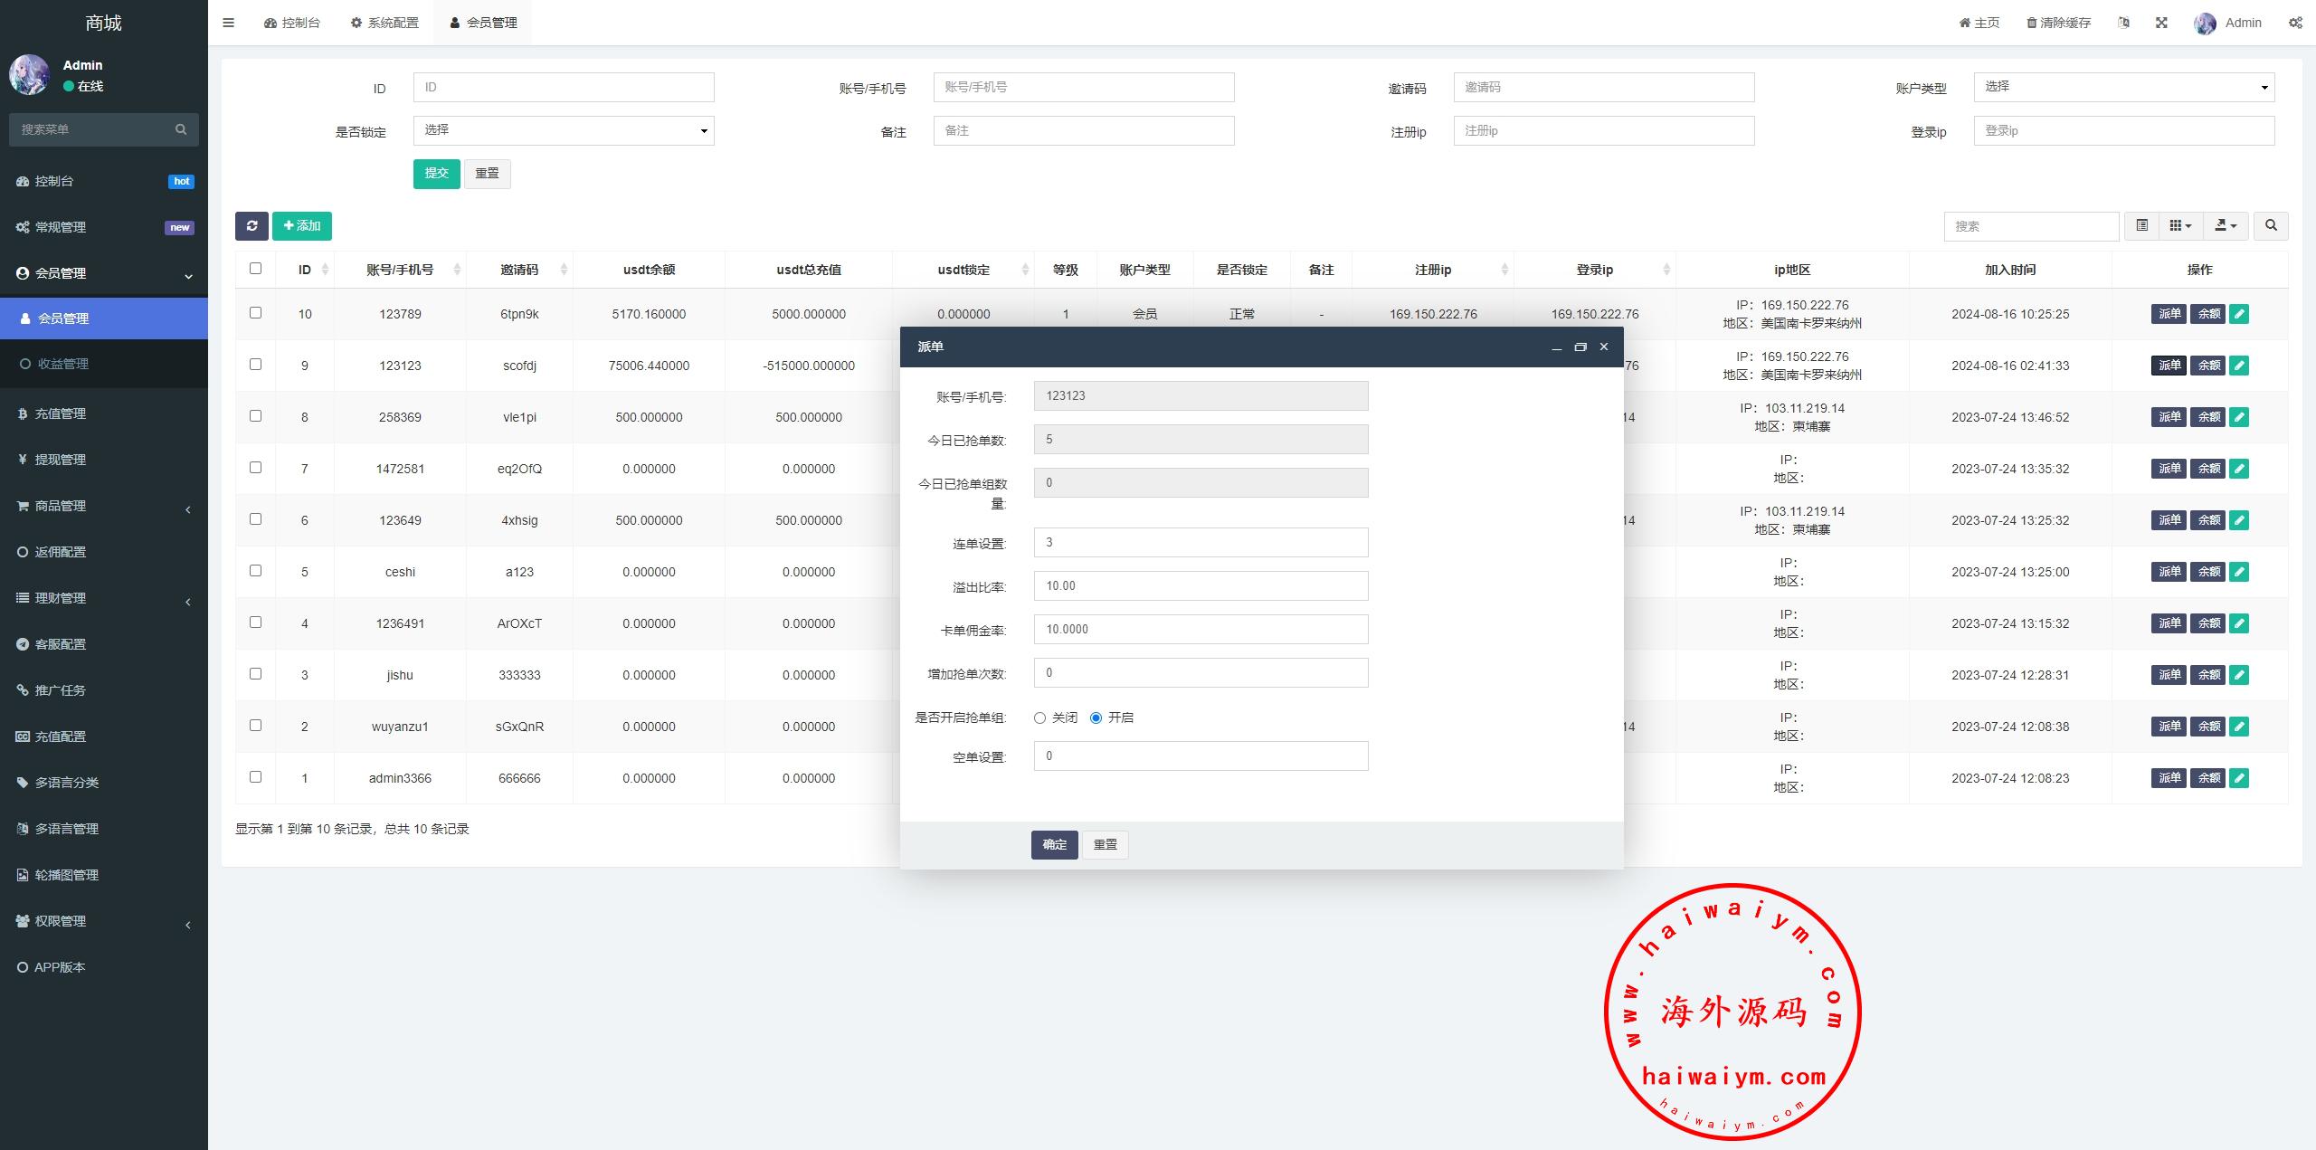The width and height of the screenshot is (2316, 1150).
Task: Click the 连单设置 input field
Action: coord(1200,543)
